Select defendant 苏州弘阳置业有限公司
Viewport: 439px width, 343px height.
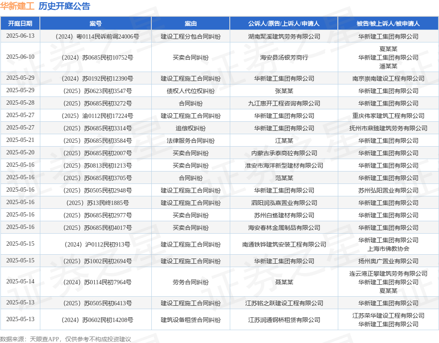[388, 190]
